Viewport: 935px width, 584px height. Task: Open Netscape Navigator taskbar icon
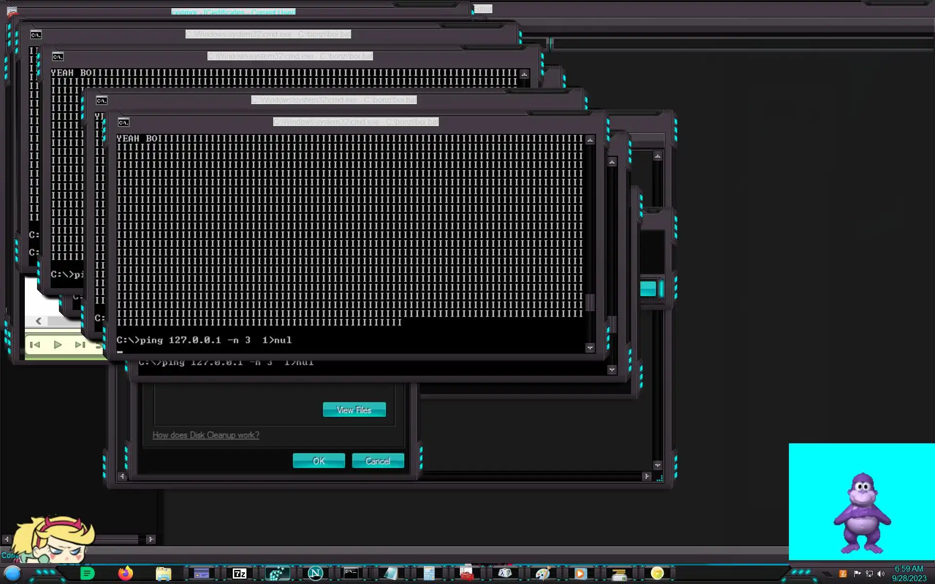315,574
